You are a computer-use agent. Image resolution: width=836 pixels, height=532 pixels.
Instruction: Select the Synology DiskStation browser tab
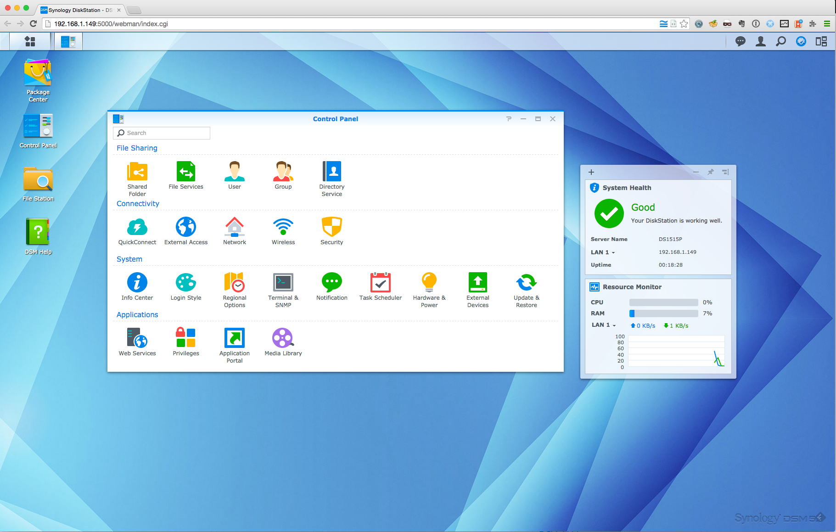click(x=80, y=10)
